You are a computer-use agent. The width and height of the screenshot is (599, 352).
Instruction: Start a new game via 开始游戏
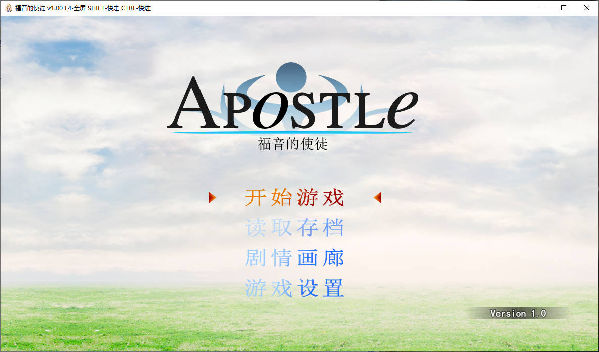294,198
